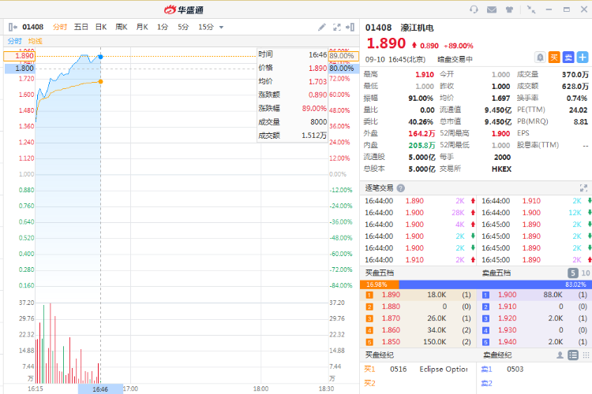Viewport: 592px width, 394px height.
Task: Collapse the left sidebar panel
Action: (x=12, y=27)
